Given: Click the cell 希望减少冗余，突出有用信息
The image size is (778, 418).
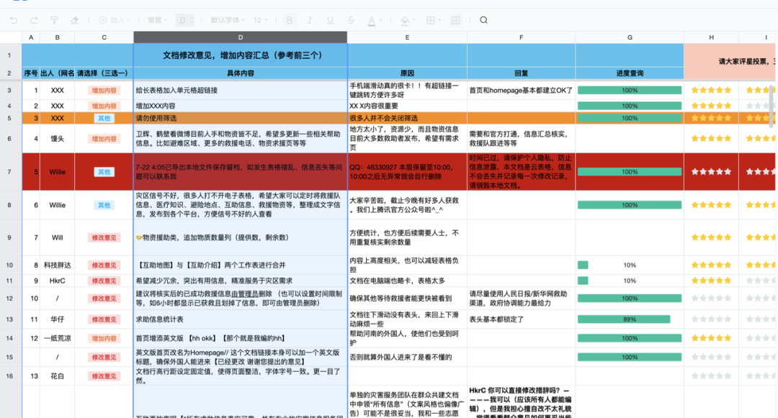Looking at the screenshot, I should click(x=240, y=281).
